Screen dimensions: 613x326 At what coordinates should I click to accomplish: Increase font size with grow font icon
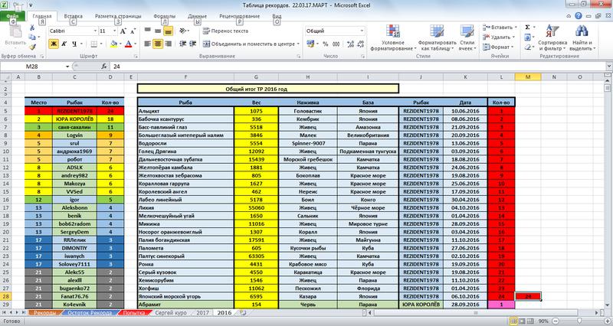click(123, 31)
